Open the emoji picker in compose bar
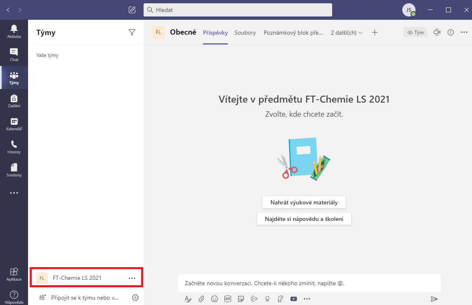Viewport: 472px width, 305px height. 215,299
